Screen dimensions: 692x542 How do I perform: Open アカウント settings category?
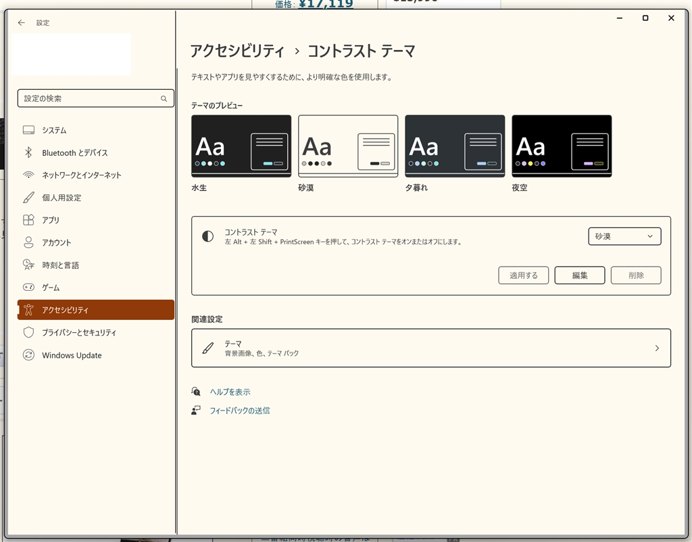(96, 242)
